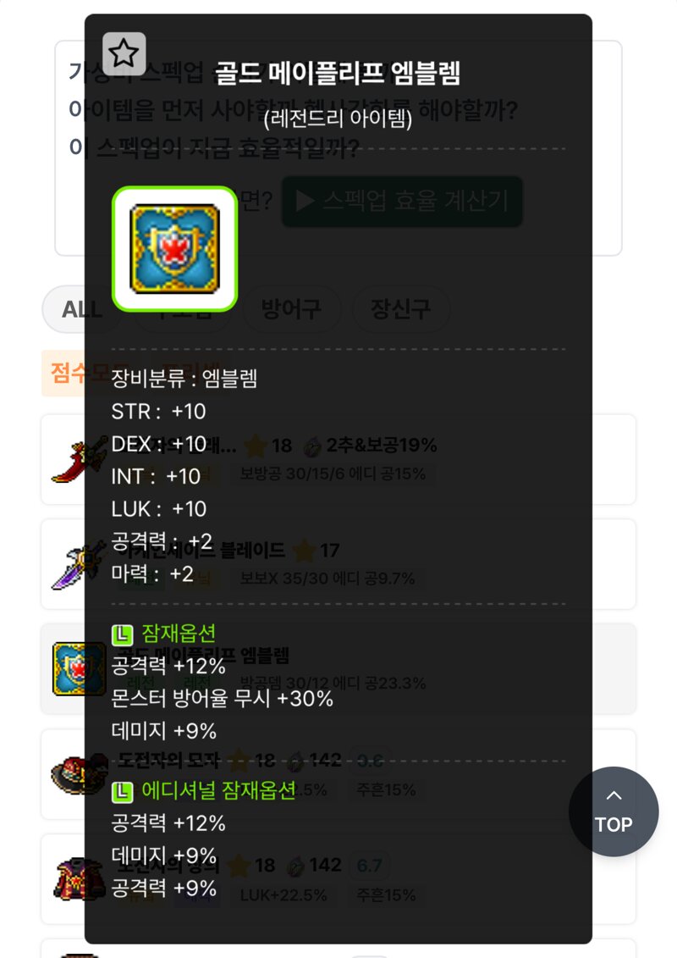
Task: Click the 142 flame icon on armor row
Action: (x=296, y=867)
